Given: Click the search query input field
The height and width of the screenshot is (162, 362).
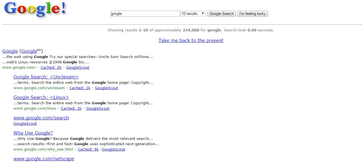Looking at the screenshot, I should [x=145, y=13].
